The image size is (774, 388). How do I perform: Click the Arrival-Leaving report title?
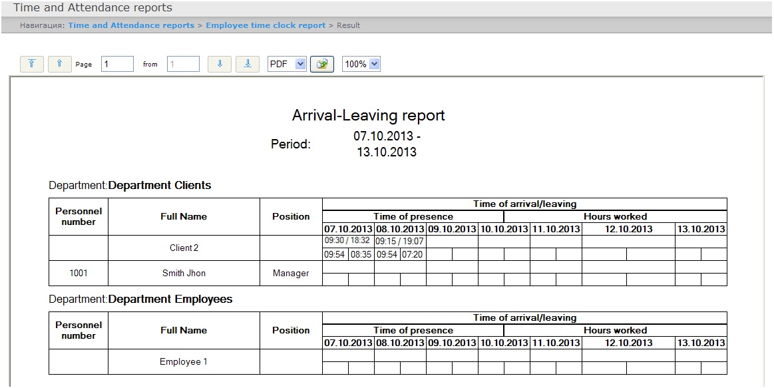pyautogui.click(x=368, y=115)
